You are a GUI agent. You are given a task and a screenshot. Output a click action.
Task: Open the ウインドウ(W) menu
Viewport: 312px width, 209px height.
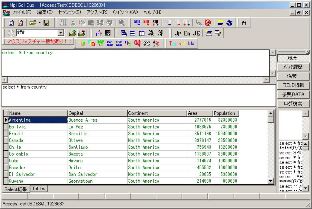(x=125, y=12)
